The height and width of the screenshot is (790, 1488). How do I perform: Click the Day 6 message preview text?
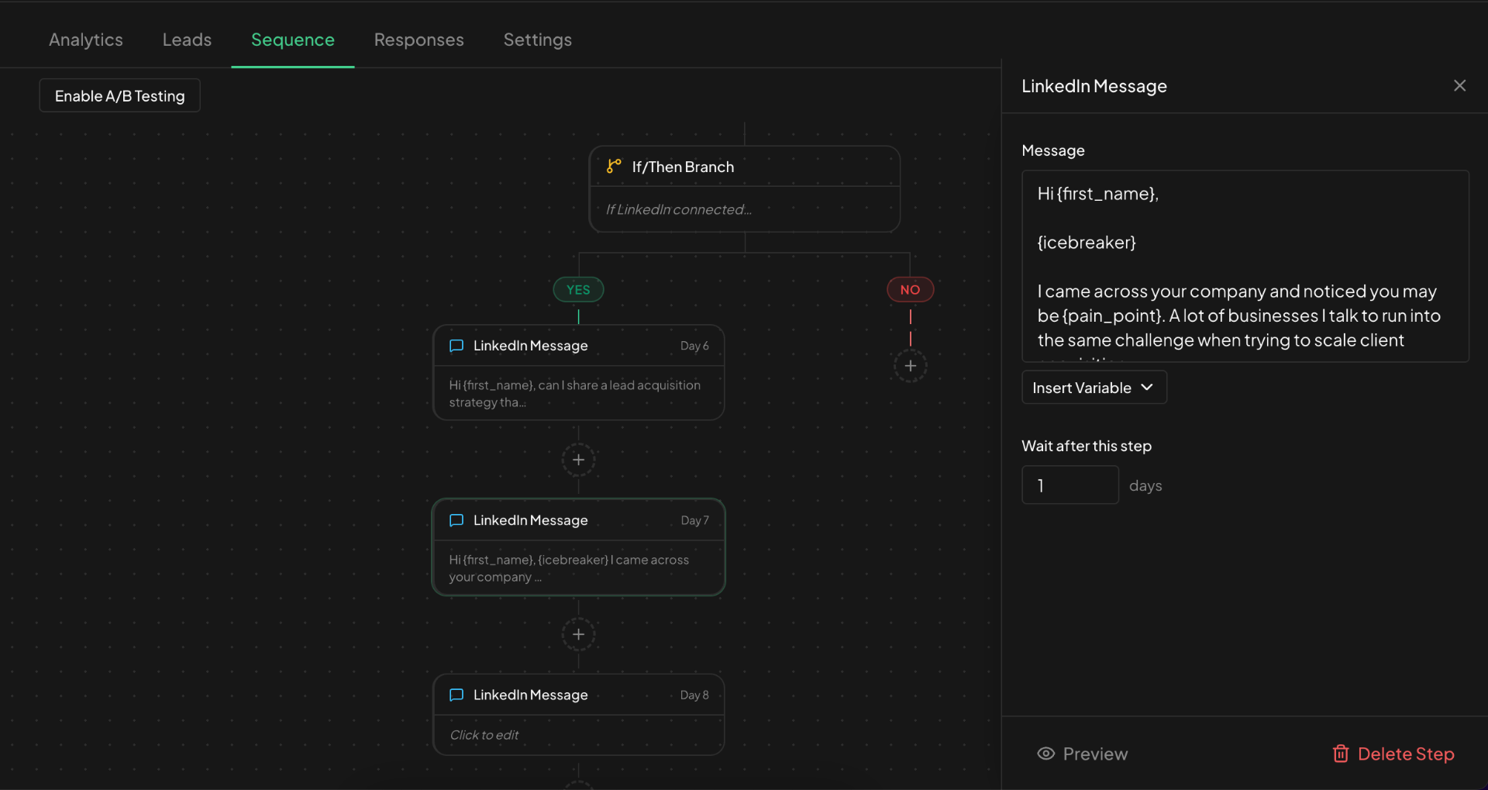[575, 394]
